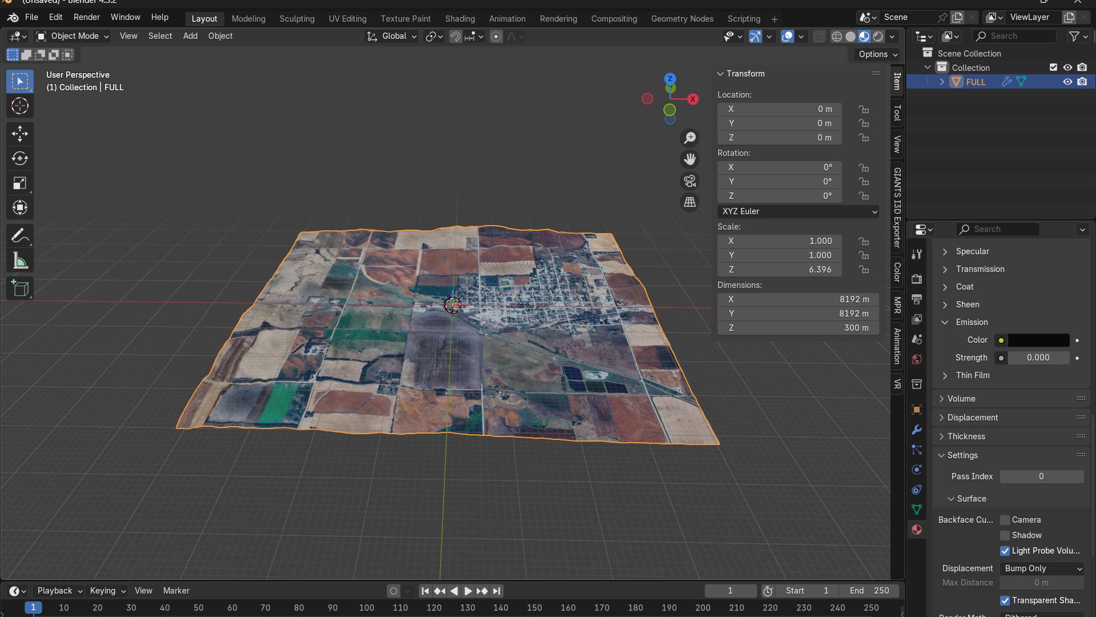Viewport: 1096px width, 617px height.
Task: Hide FULL object with eye icon
Action: click(x=1067, y=82)
